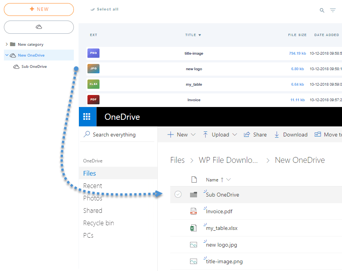Toggle selection circle for Sub OneDrive

(178, 194)
